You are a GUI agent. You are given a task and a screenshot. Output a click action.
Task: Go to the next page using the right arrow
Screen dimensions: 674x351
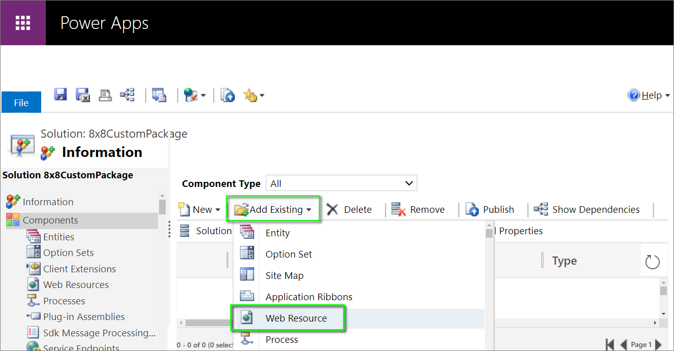click(658, 344)
